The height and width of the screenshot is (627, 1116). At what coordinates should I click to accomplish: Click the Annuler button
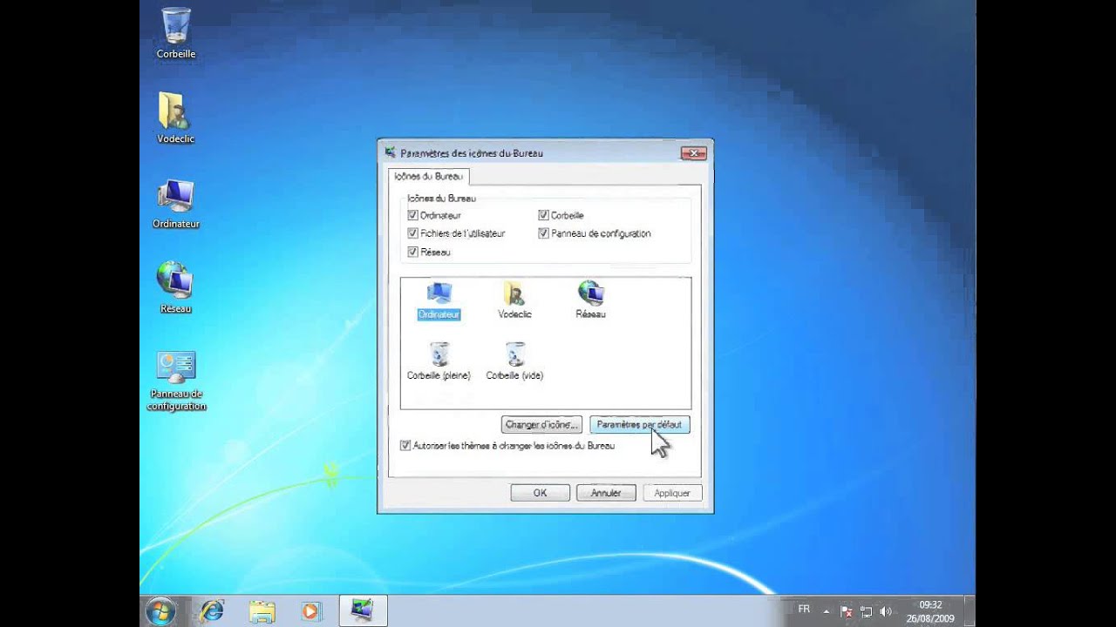click(606, 493)
